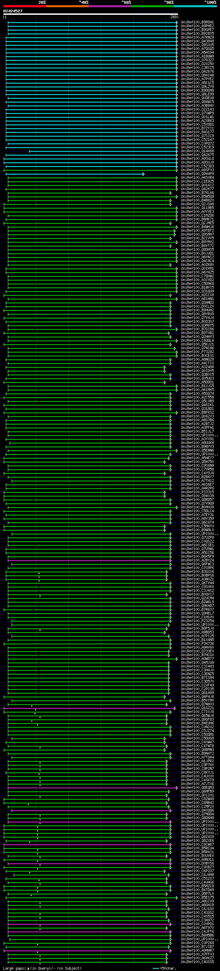Image resolution: width=220 pixels, height=971 pixels.
Task: Click the short cyan alignment bar for Q14K68
Action: pyautogui.click(x=103, y=151)
